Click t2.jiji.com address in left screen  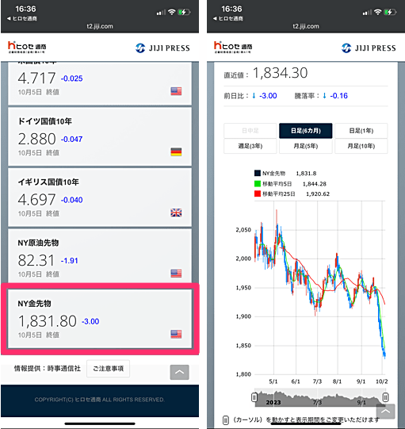pos(100,26)
